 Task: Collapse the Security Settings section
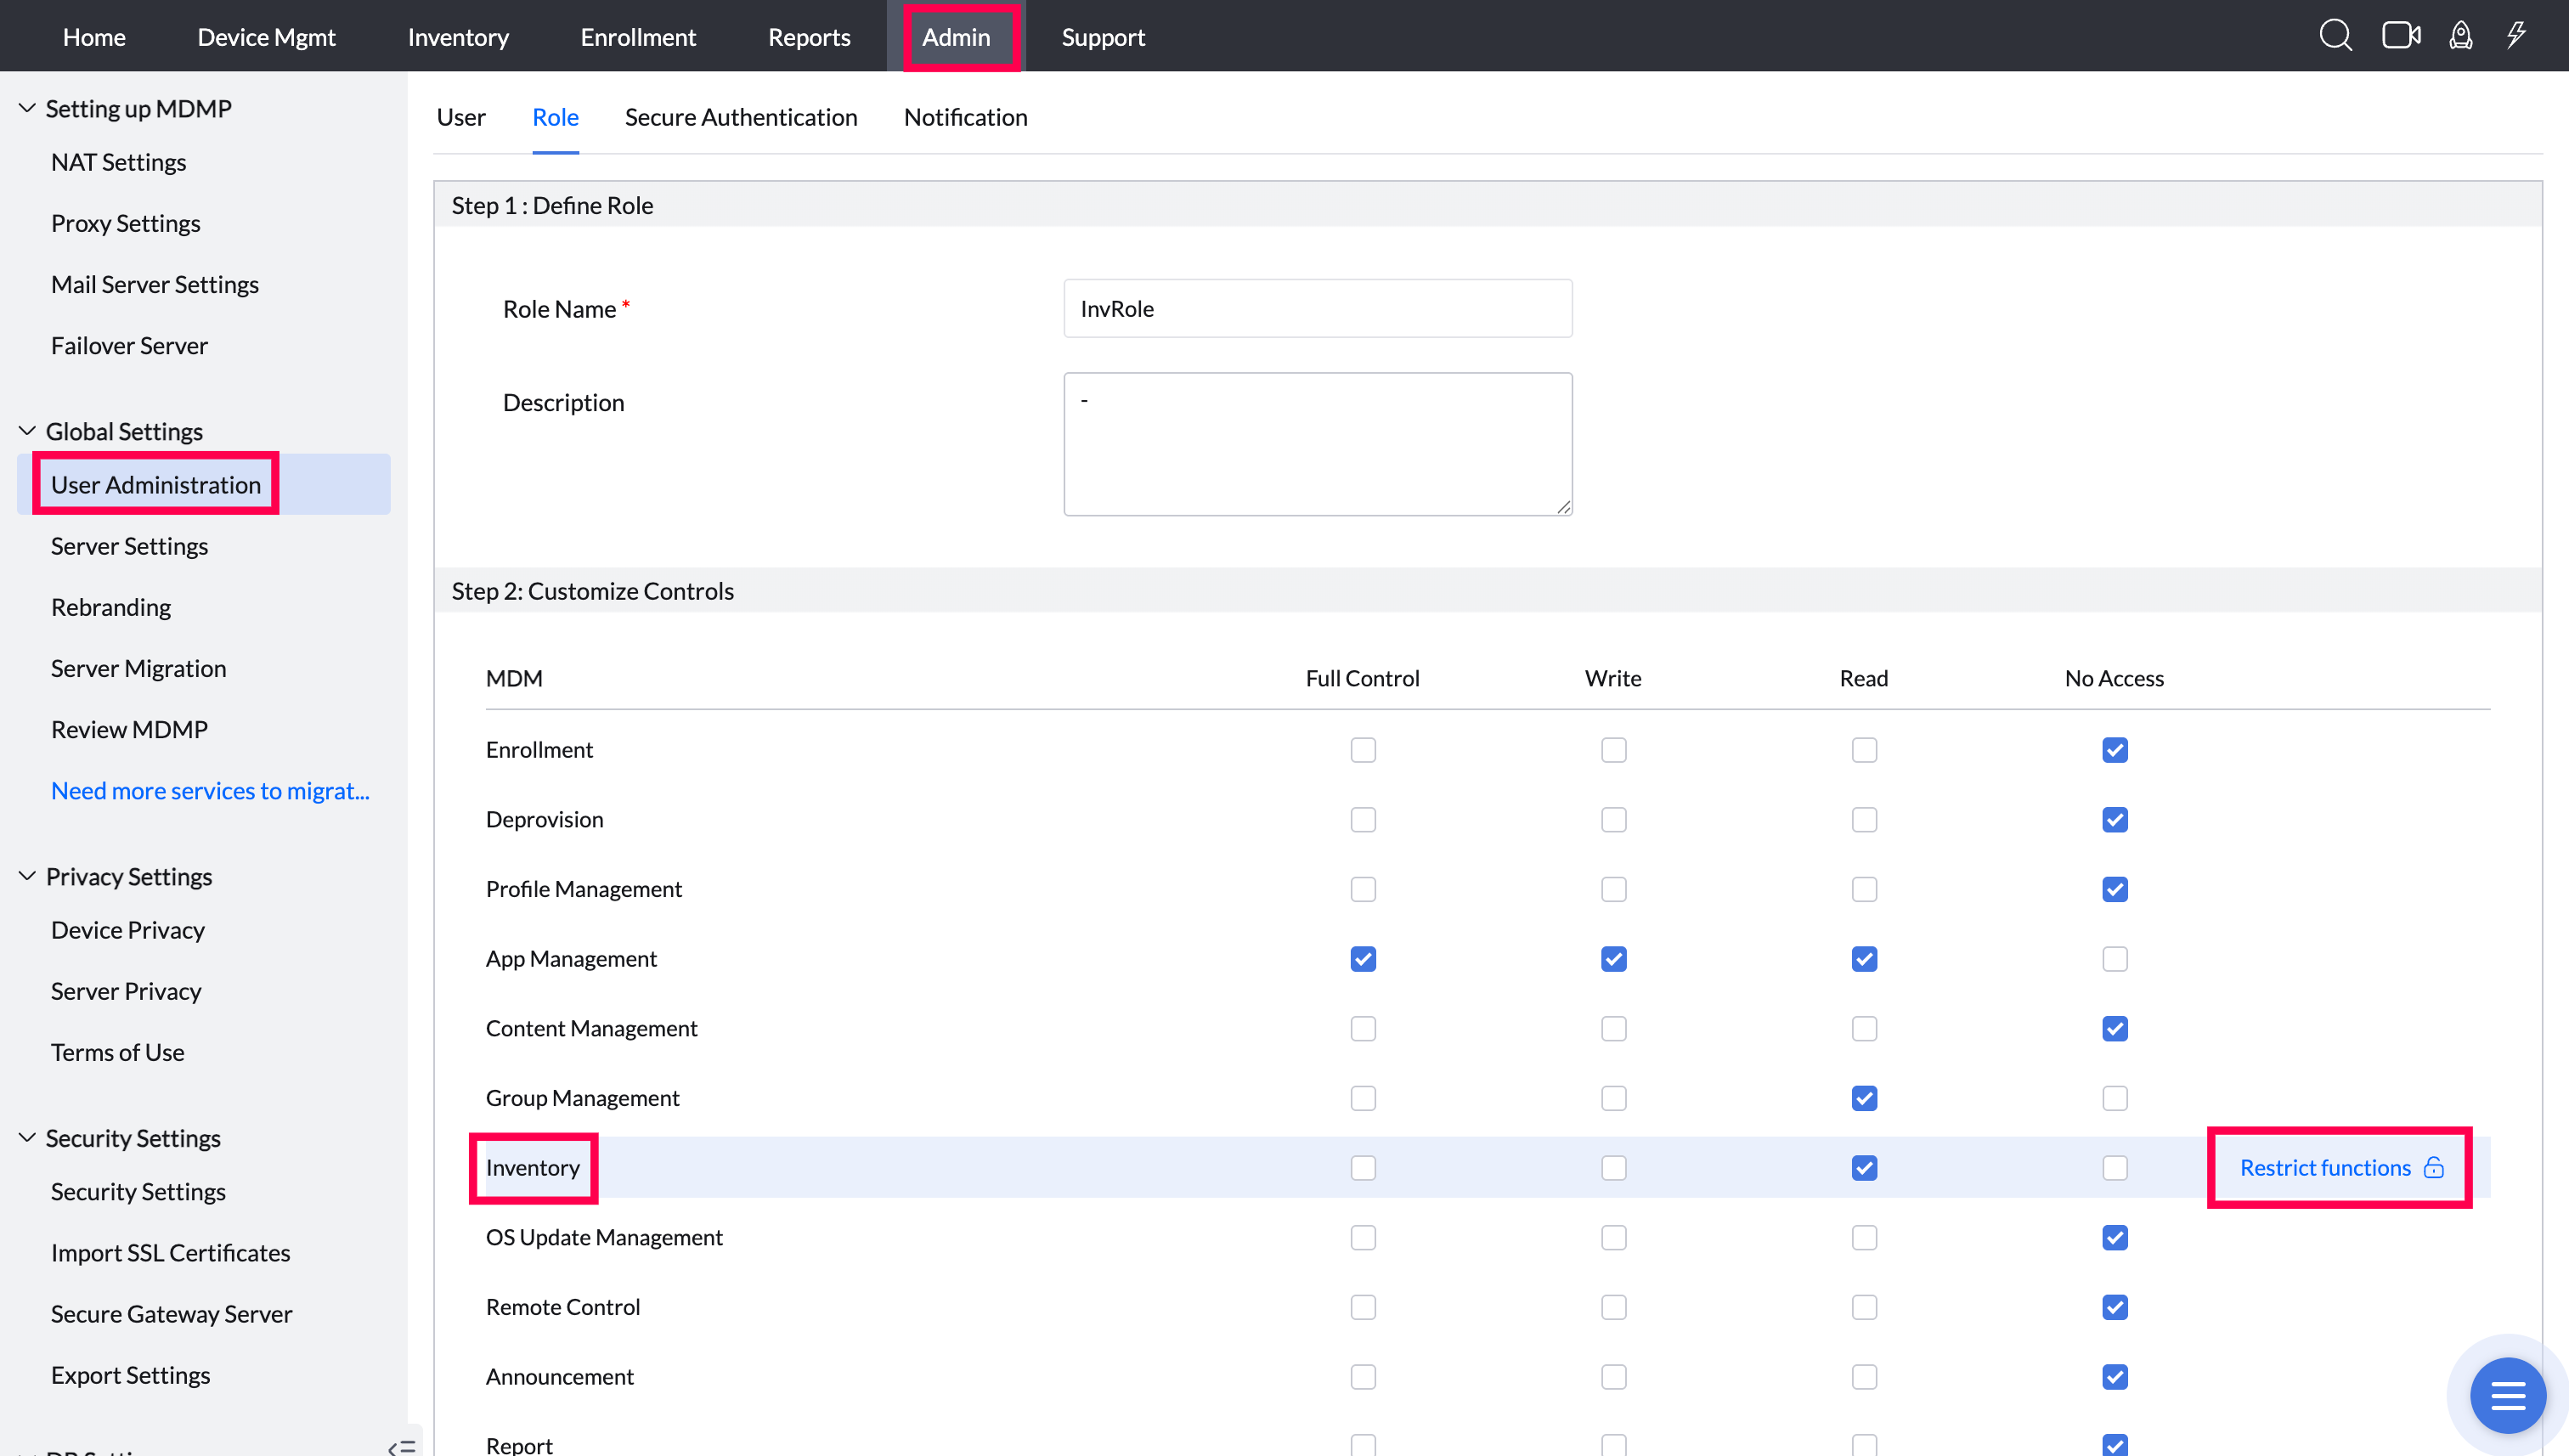point(27,1138)
